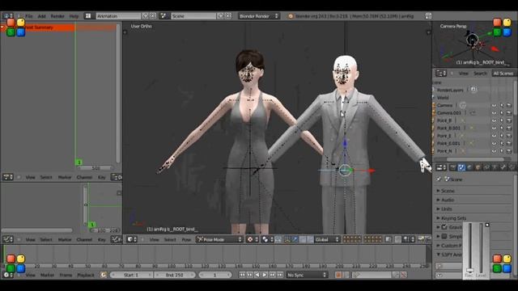
Task: Toggle visibility of Camera object
Action: (494, 105)
